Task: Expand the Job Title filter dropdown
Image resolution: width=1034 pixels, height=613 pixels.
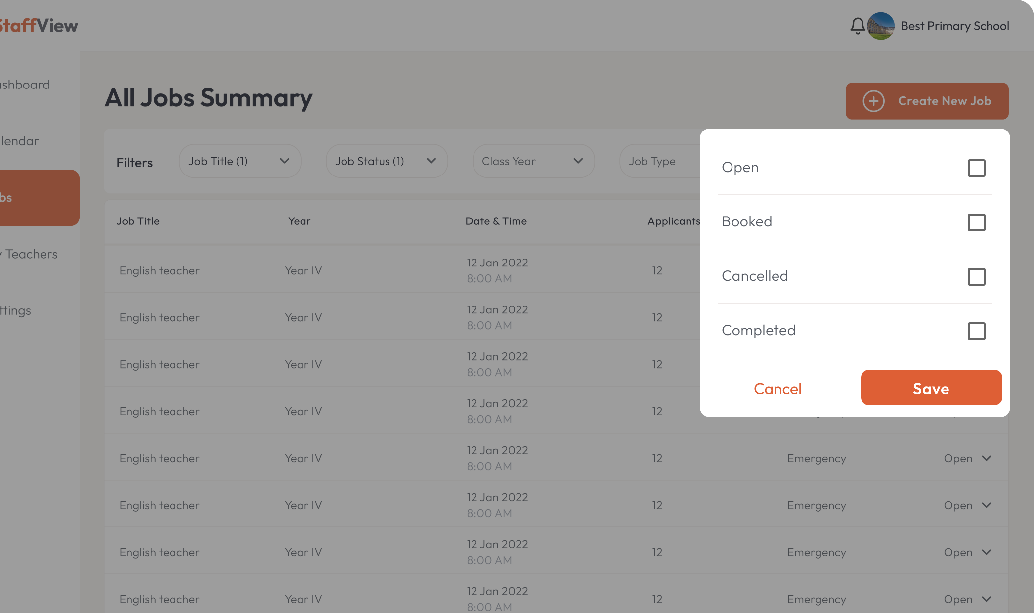Action: click(x=240, y=161)
